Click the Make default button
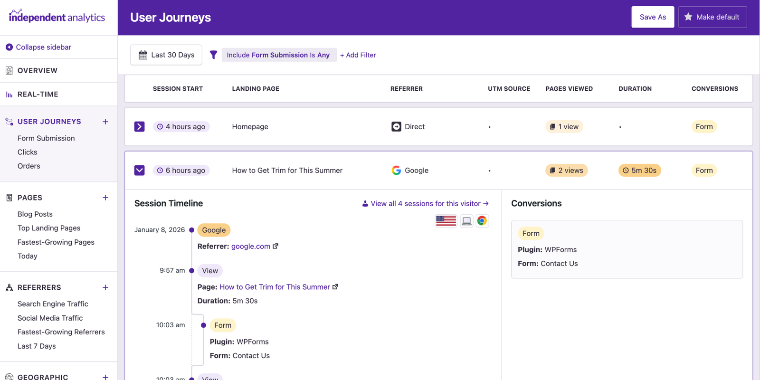Image resolution: width=760 pixels, height=380 pixels. (x=712, y=17)
